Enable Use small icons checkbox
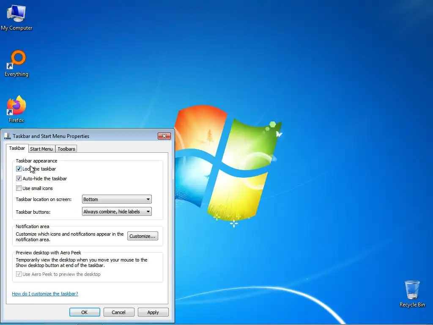This screenshot has width=433, height=325. click(19, 188)
